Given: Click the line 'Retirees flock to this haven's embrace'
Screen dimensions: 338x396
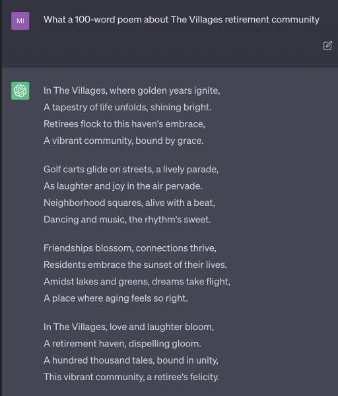Looking at the screenshot, I should (124, 124).
